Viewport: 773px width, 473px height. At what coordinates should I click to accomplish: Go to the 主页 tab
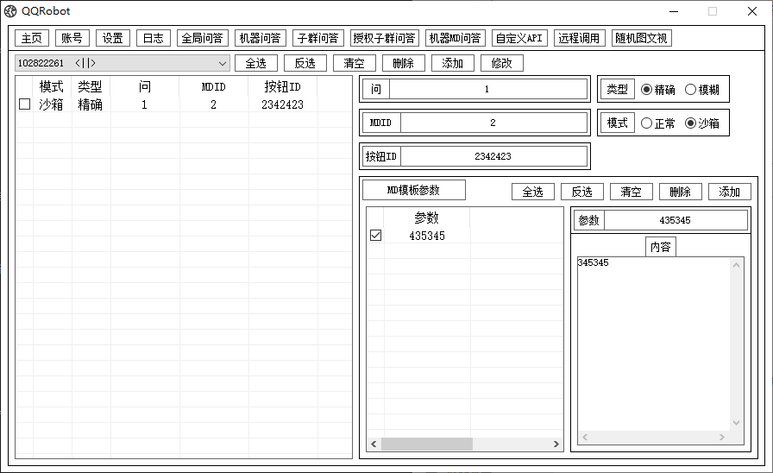[x=31, y=38]
